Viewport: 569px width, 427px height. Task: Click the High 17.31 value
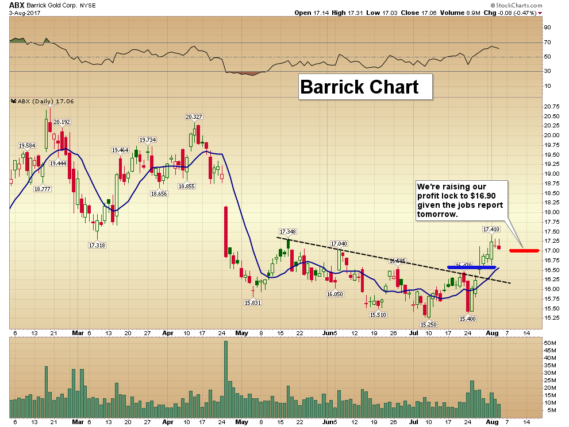pos(347,13)
